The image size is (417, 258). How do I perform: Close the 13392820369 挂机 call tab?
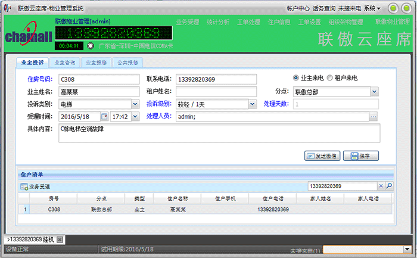(x=60, y=240)
